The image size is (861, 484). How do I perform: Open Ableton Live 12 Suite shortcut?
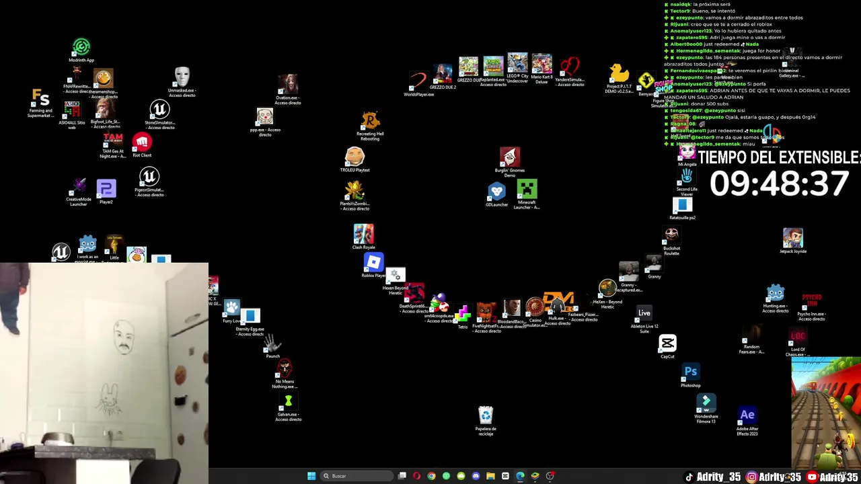[644, 320]
